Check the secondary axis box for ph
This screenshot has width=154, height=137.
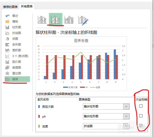(x=141, y=116)
